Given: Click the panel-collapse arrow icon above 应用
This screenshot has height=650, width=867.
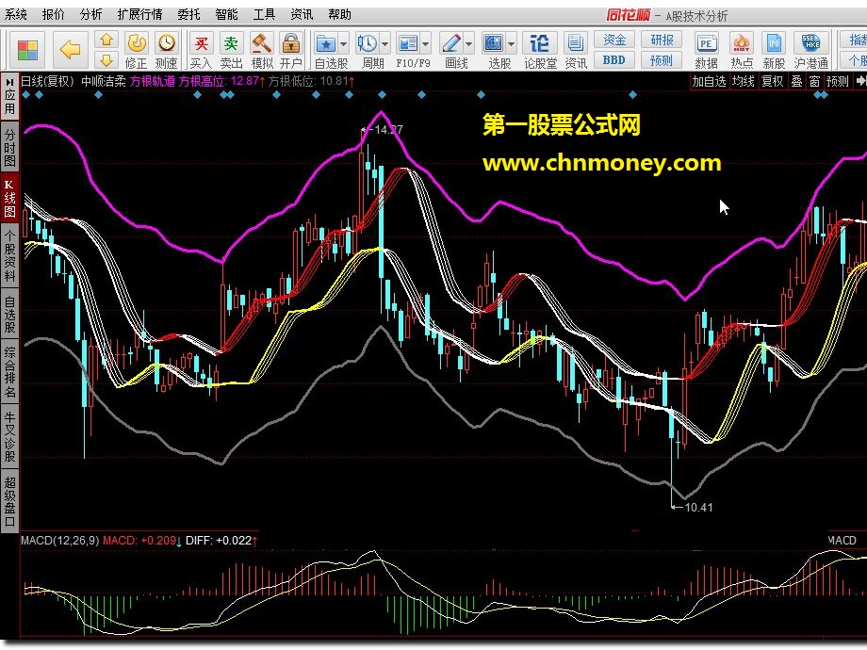Looking at the screenshot, I should coord(10,82).
